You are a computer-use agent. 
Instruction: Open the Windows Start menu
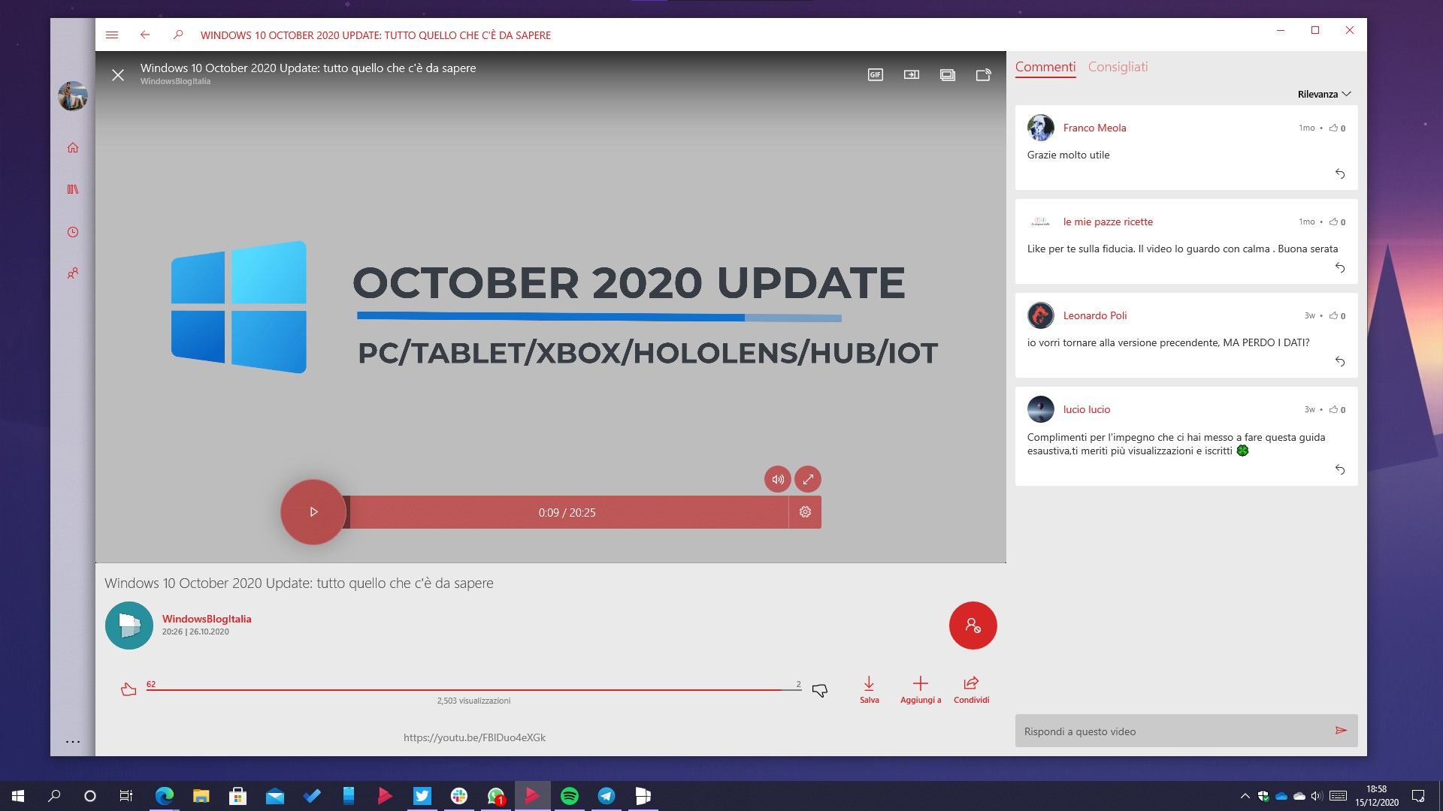point(18,796)
